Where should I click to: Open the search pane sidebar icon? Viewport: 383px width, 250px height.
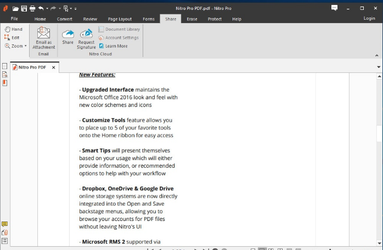[x=4, y=75]
